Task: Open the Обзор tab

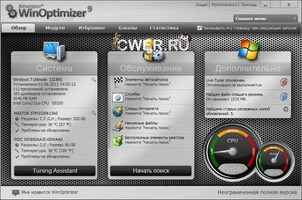Action: [19, 28]
